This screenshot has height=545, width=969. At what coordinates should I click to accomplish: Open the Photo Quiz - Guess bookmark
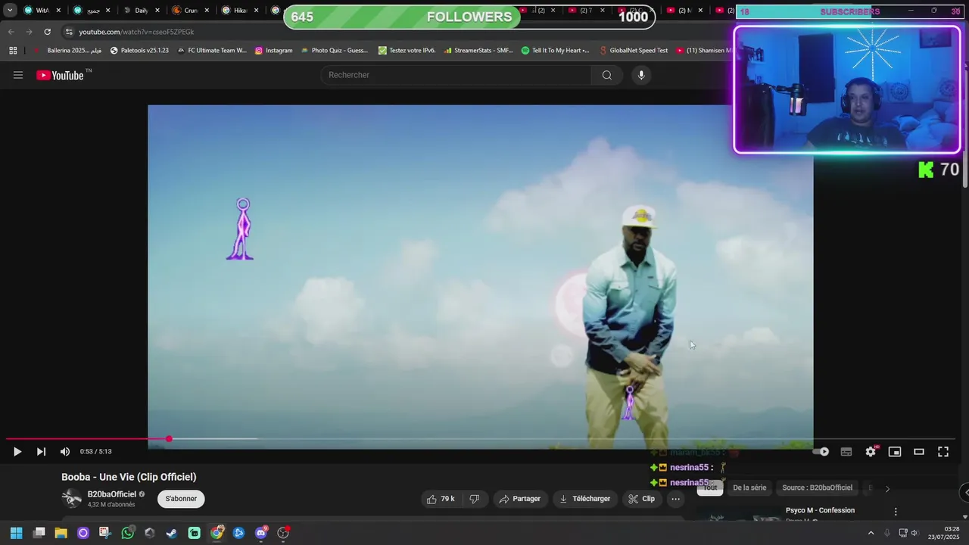(334, 50)
